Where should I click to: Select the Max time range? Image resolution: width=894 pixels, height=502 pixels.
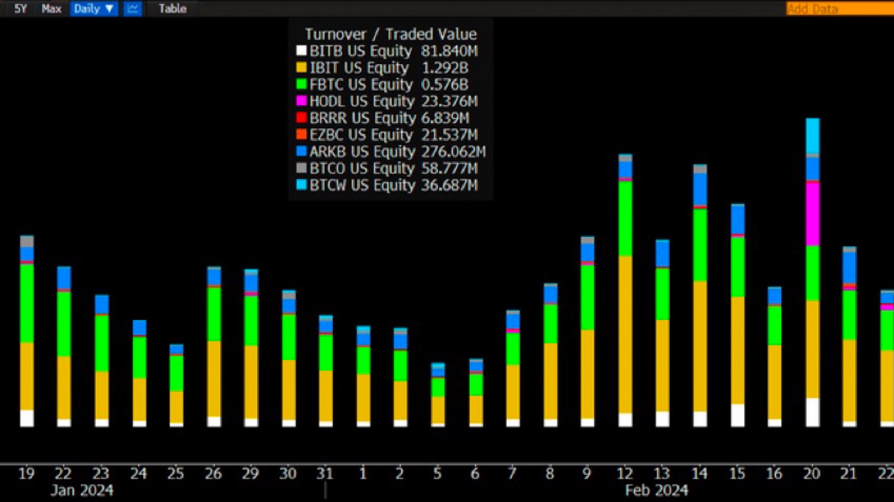(51, 9)
